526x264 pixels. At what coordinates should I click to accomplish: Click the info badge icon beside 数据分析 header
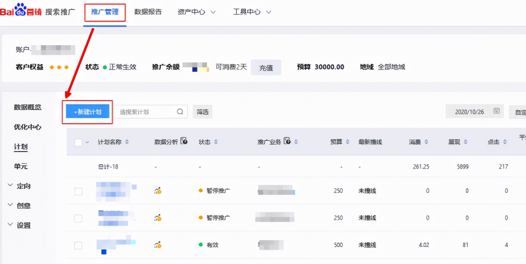click(184, 141)
